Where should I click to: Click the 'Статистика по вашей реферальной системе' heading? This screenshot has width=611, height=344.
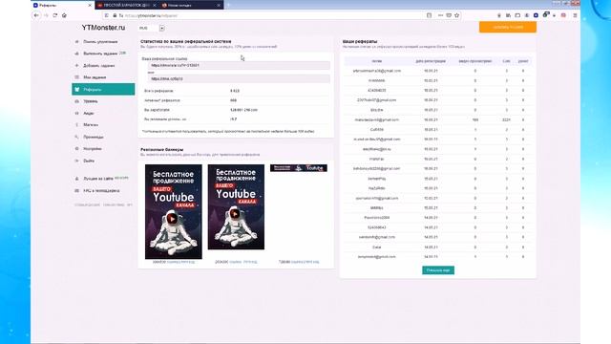[x=186, y=41]
